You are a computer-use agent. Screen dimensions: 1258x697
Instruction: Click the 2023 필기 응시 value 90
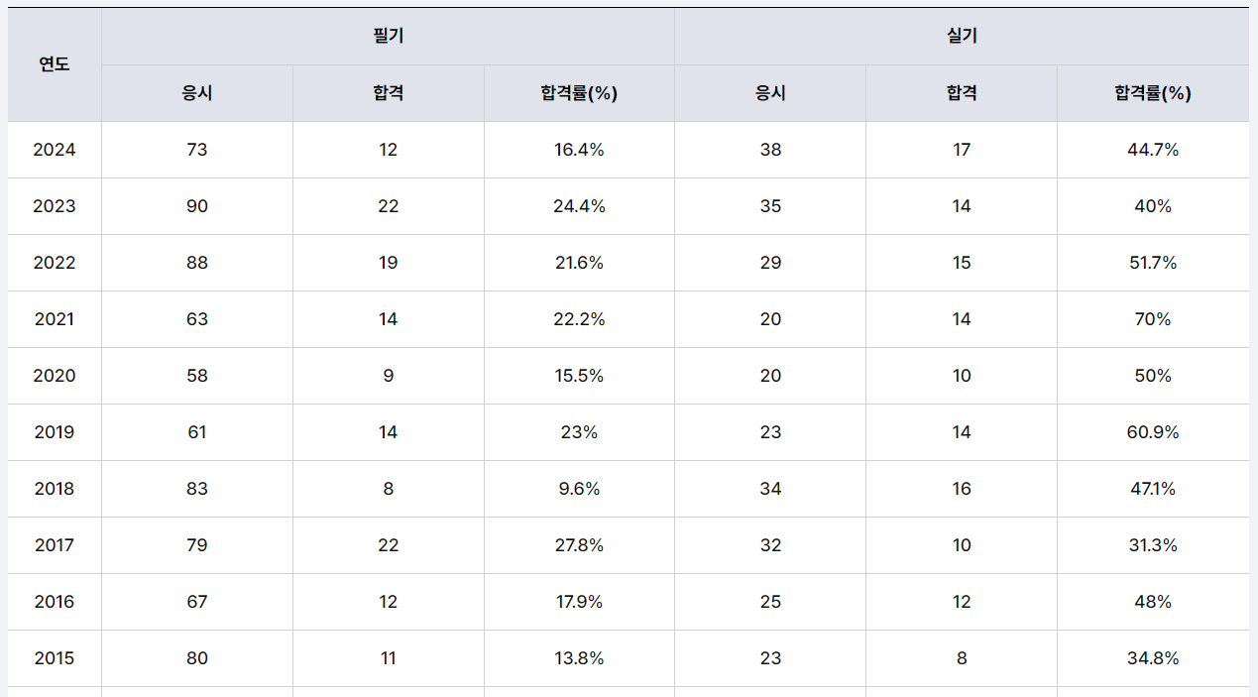pyautogui.click(x=197, y=206)
